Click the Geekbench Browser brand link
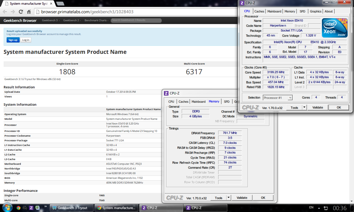 [x=20, y=20]
